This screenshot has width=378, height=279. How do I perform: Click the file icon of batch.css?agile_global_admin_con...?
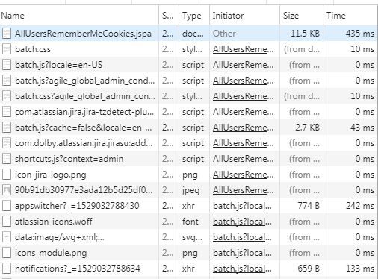[x=7, y=96]
